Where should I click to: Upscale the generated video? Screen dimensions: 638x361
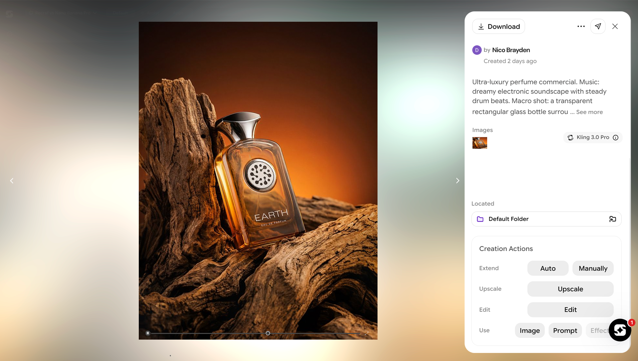(x=570, y=289)
